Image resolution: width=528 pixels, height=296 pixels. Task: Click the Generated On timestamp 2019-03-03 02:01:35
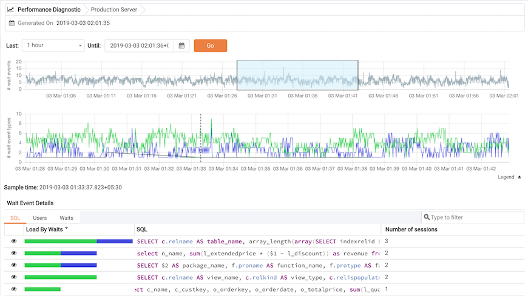point(83,23)
